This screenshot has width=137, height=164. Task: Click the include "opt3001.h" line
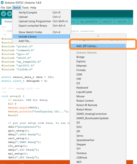18,66
